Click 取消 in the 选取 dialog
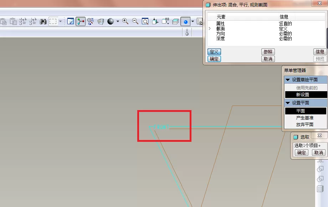This screenshot has height=207, width=328. click(x=319, y=152)
